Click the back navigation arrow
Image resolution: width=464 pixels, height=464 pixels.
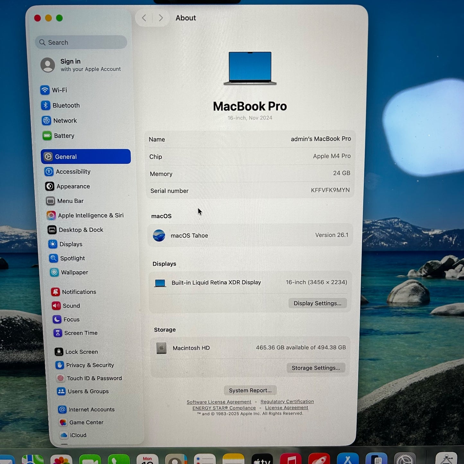pos(144,18)
